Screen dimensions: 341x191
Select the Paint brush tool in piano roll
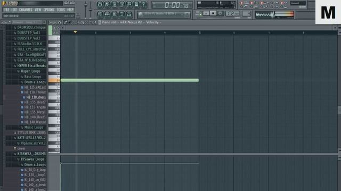point(70,22)
